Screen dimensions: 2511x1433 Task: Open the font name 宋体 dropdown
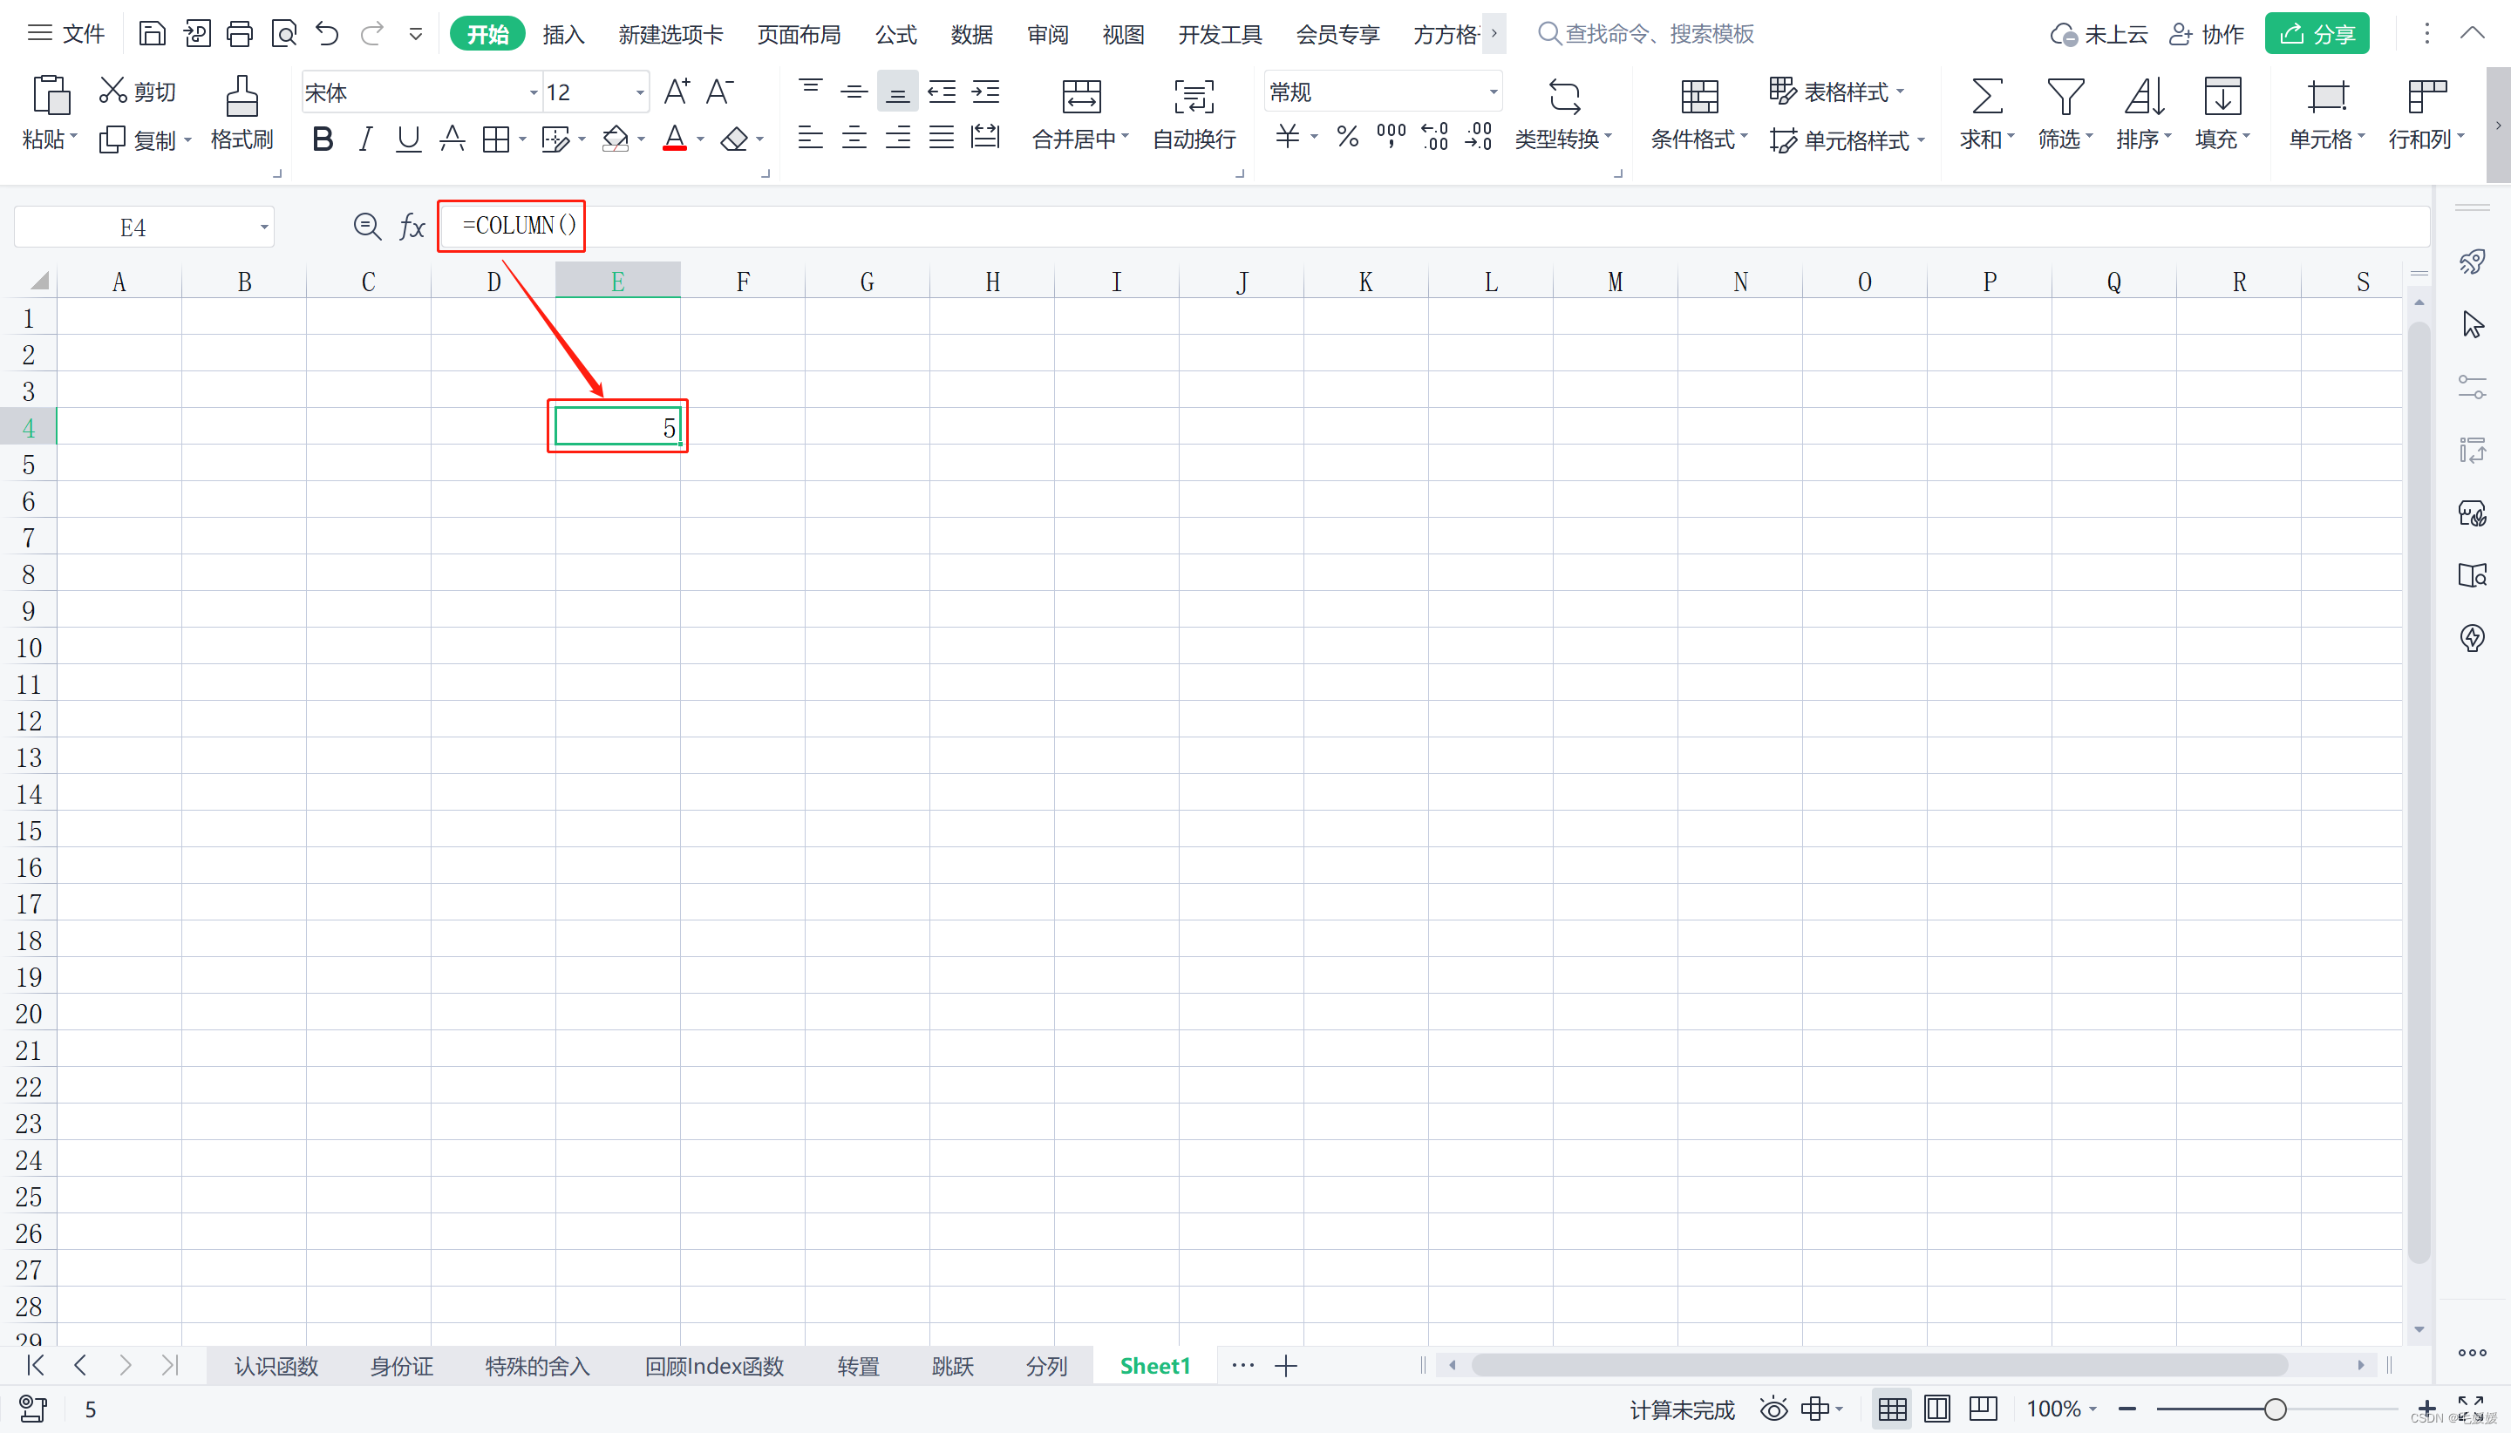pos(534,92)
